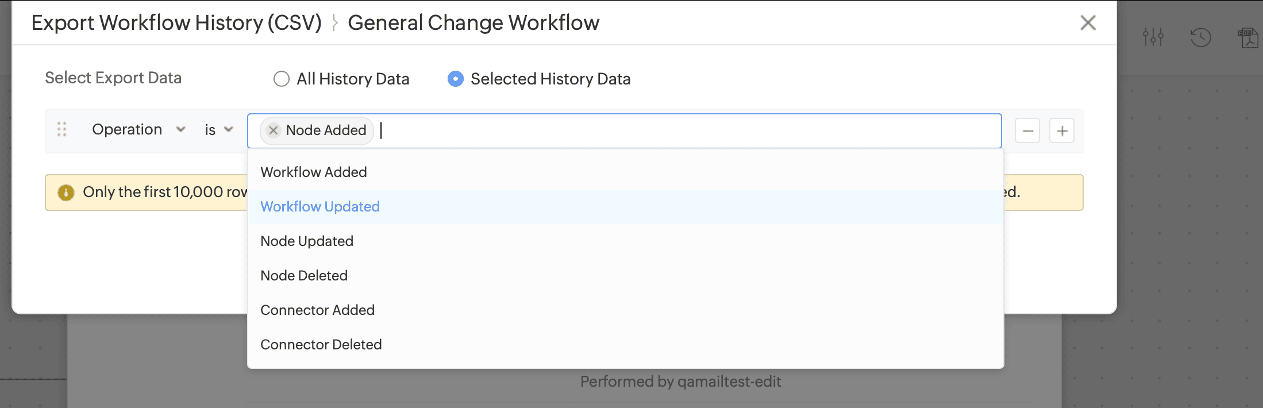Remove the criteria row with minus
The height and width of the screenshot is (408, 1263).
1027,131
